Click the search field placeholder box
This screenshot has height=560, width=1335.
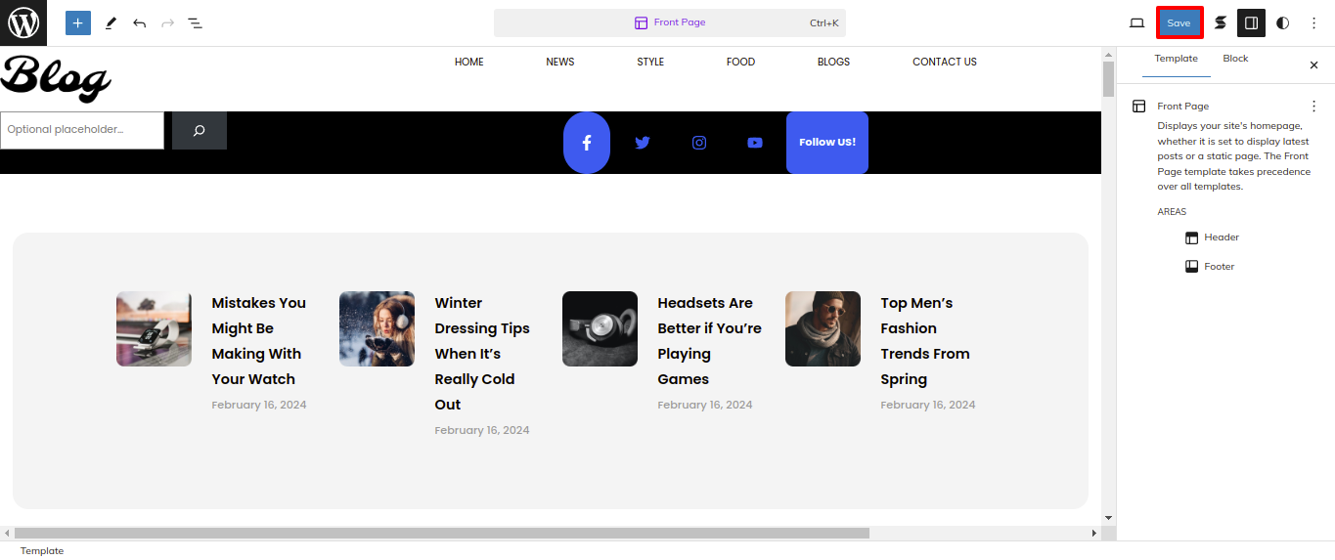click(x=82, y=130)
